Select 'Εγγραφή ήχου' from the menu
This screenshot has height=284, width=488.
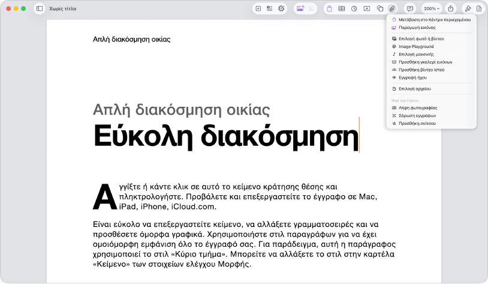click(432, 77)
